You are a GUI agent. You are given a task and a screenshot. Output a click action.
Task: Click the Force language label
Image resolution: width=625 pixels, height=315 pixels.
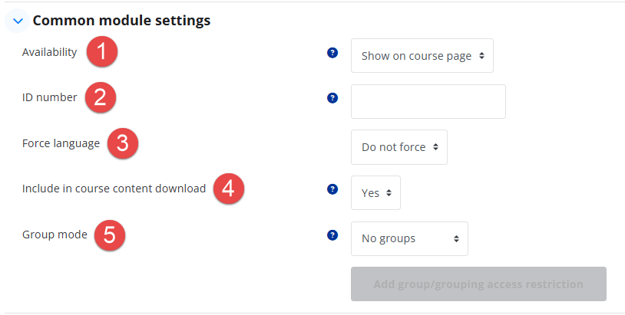pyautogui.click(x=61, y=143)
